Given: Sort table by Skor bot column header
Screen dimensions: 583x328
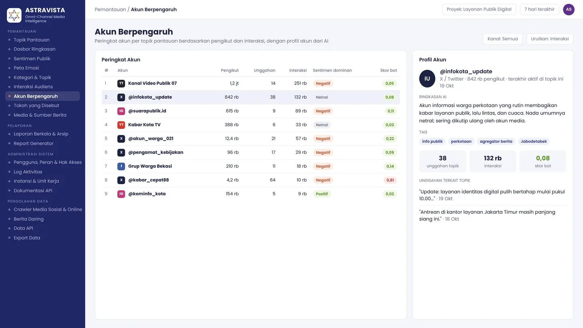Looking at the screenshot, I should (x=389, y=70).
